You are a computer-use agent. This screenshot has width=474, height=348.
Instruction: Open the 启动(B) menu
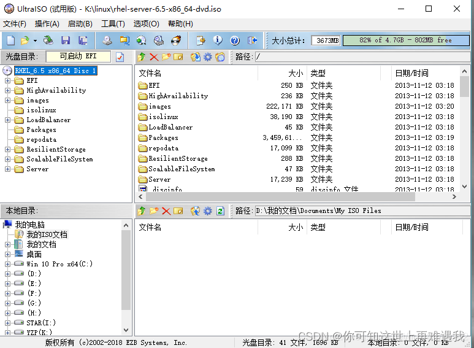80,24
